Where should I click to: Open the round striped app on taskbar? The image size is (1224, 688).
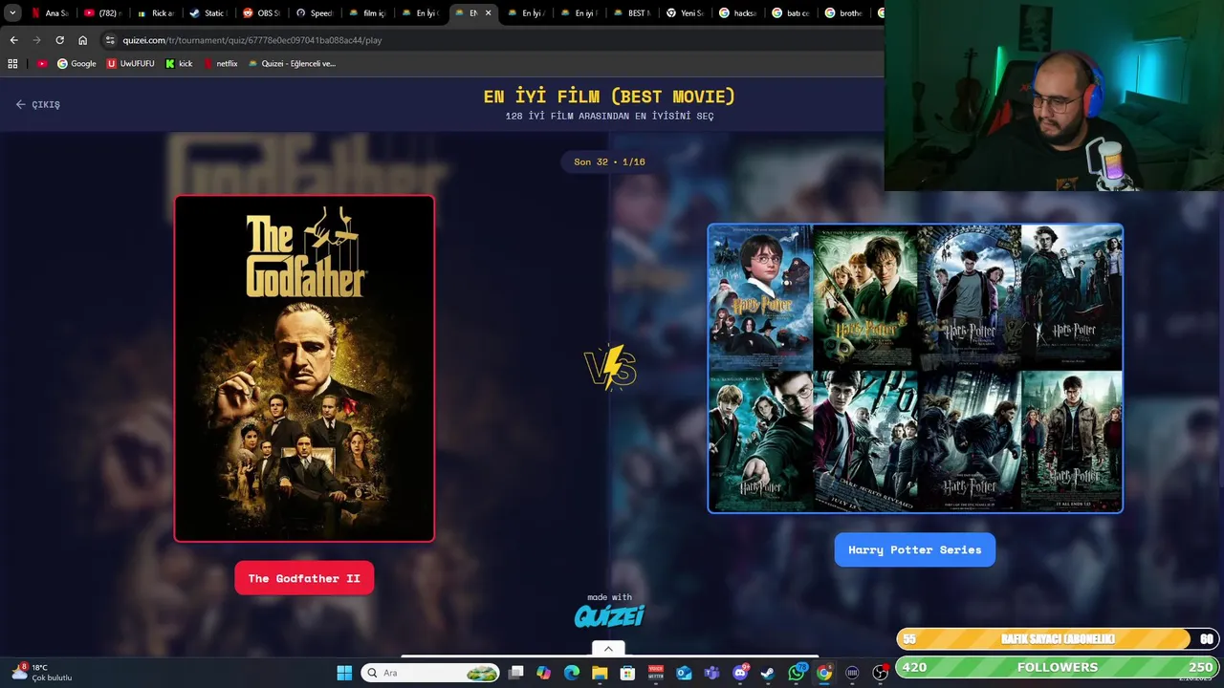(x=852, y=673)
